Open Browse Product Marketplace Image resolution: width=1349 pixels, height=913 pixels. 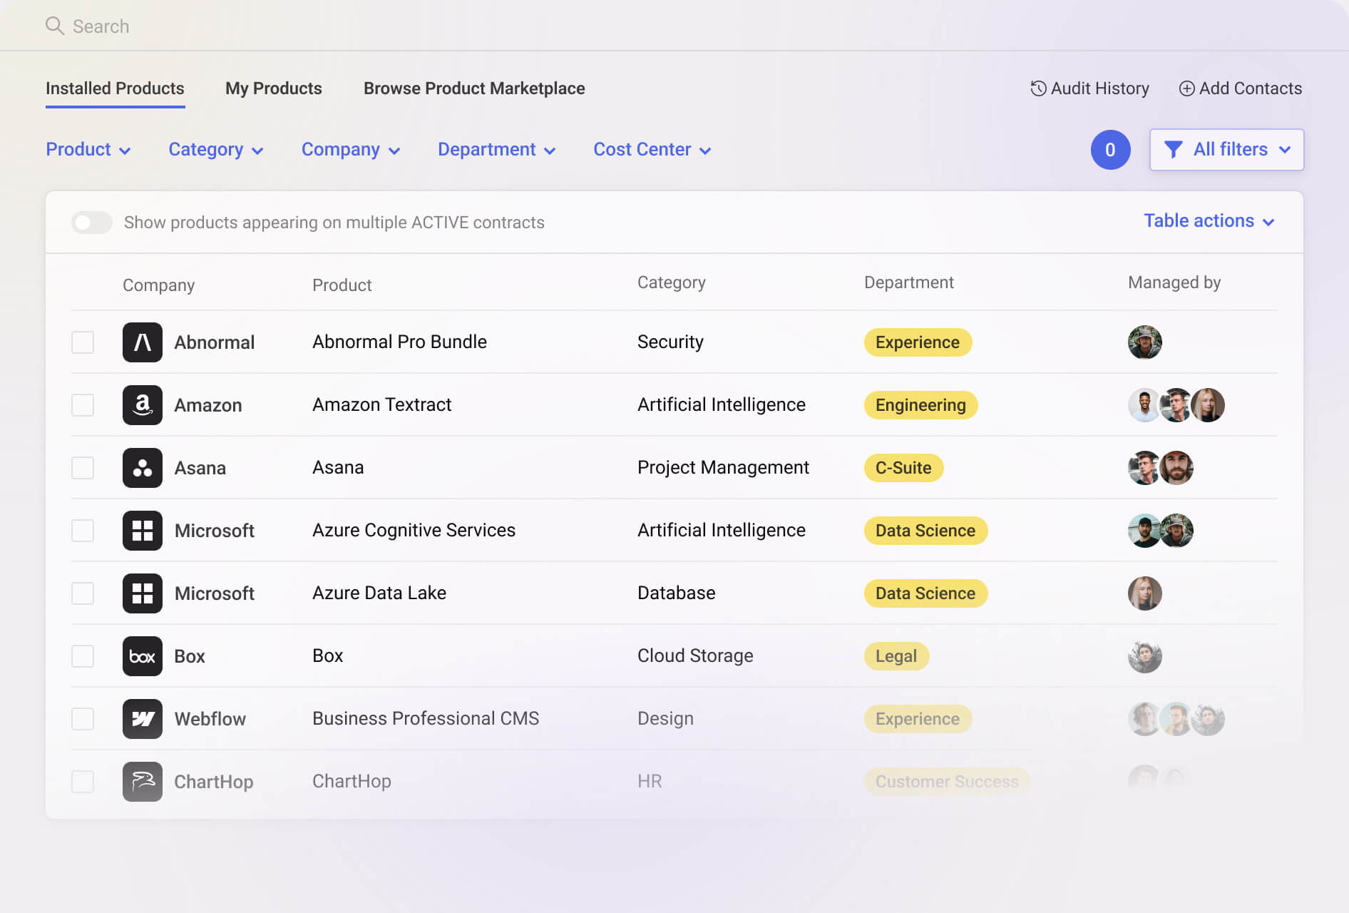(474, 88)
